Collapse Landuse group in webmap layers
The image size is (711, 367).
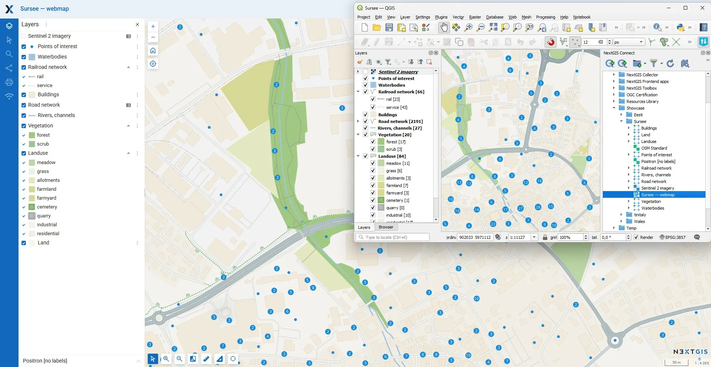point(128,153)
